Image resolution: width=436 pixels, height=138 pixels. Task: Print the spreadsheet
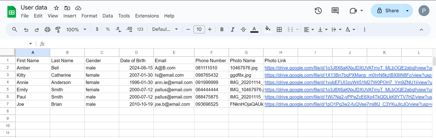pyautogui.click(x=47, y=29)
